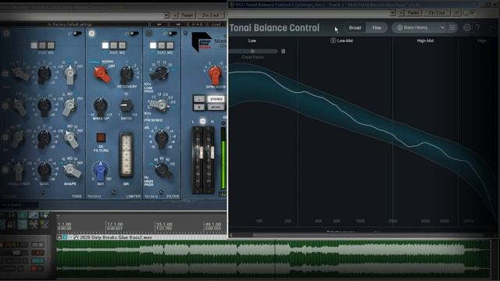The height and width of the screenshot is (281, 500).
Task: Click the bottom Shape knob in Tone section
Action: [71, 170]
